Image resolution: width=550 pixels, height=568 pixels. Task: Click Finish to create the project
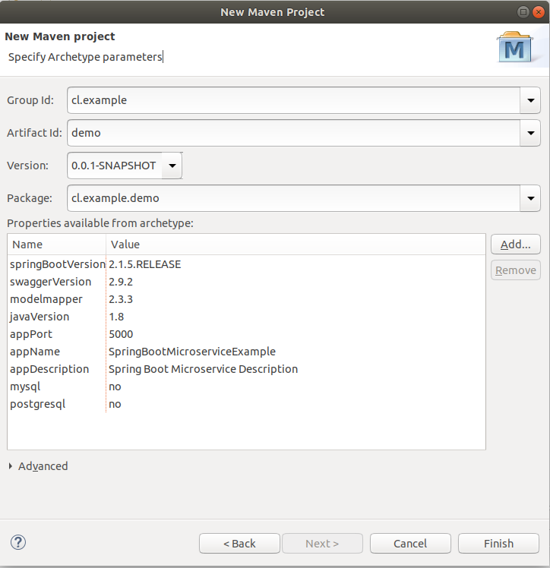tap(498, 544)
